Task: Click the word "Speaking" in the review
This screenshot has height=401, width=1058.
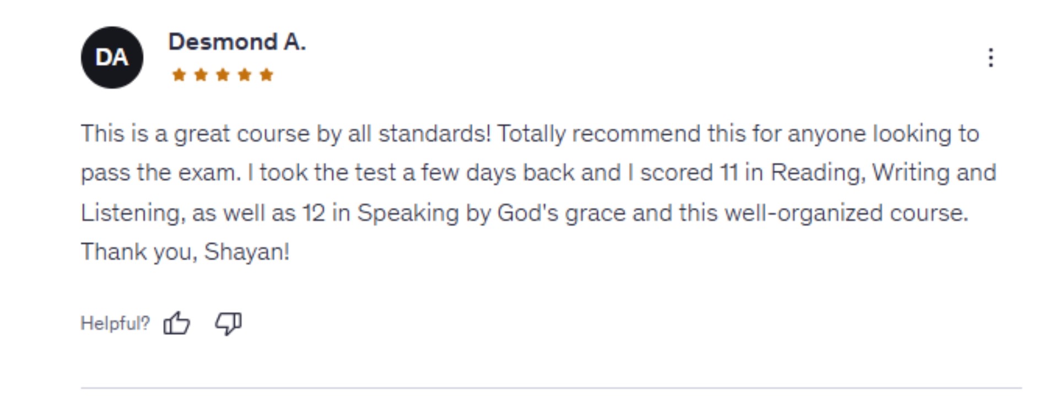Action: pos(408,213)
